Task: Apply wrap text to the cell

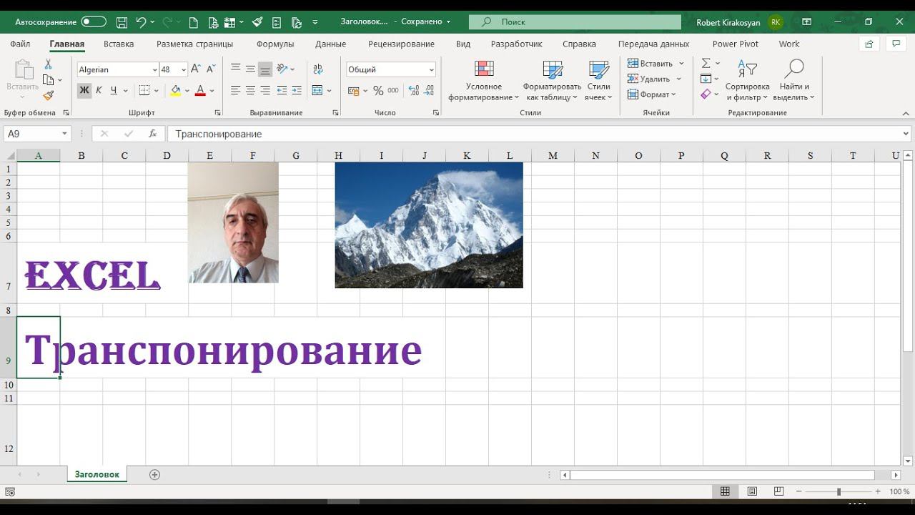Action: [x=318, y=69]
